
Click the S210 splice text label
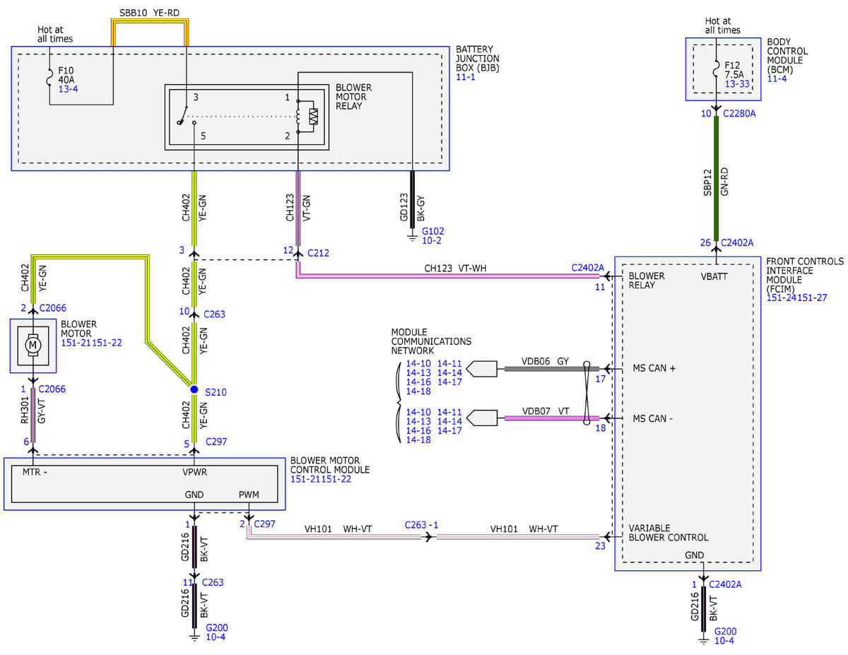coord(216,391)
